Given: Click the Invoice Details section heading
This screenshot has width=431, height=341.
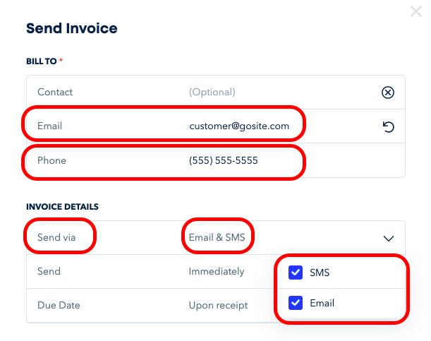Looking at the screenshot, I should (x=62, y=207).
